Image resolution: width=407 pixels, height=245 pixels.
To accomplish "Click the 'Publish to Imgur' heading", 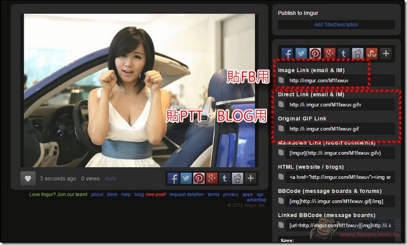I will tap(298, 13).
